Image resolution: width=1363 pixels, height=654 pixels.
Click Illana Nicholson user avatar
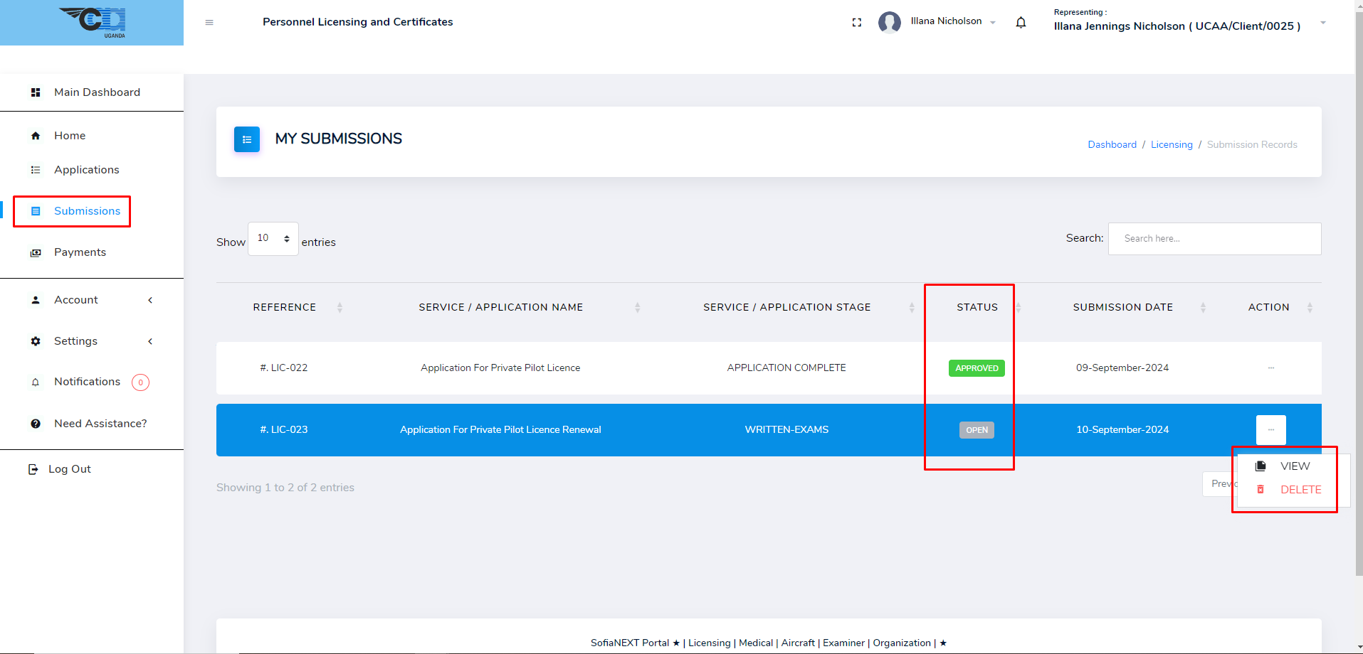(x=889, y=23)
